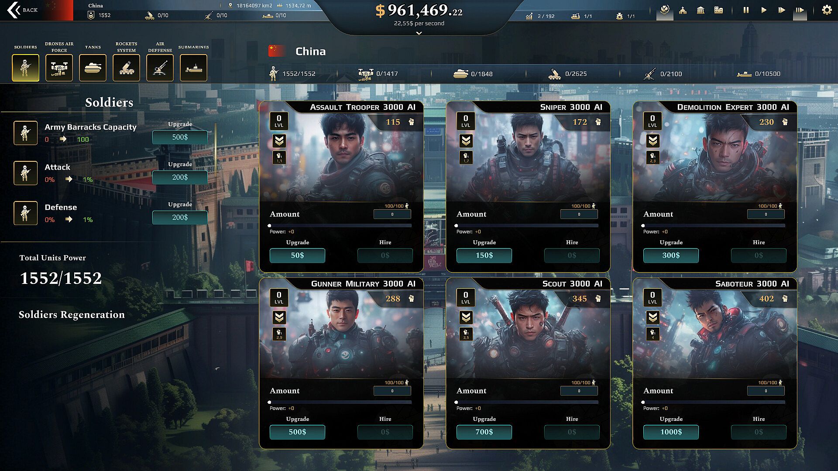Adjust the Assault Trooper amount slider
The image size is (838, 471).
(x=340, y=226)
